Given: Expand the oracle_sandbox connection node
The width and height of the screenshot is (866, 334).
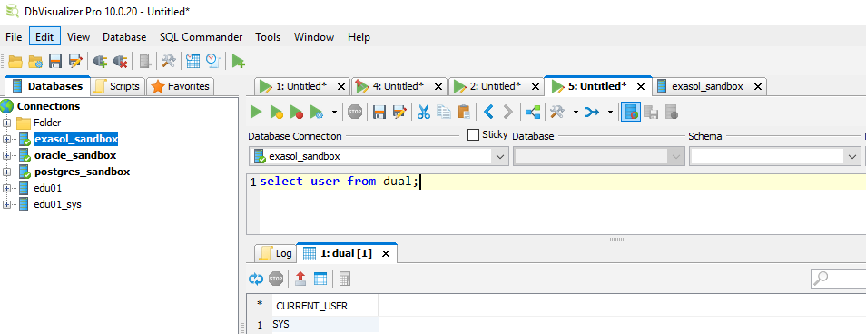Looking at the screenshot, I should pos(6,155).
